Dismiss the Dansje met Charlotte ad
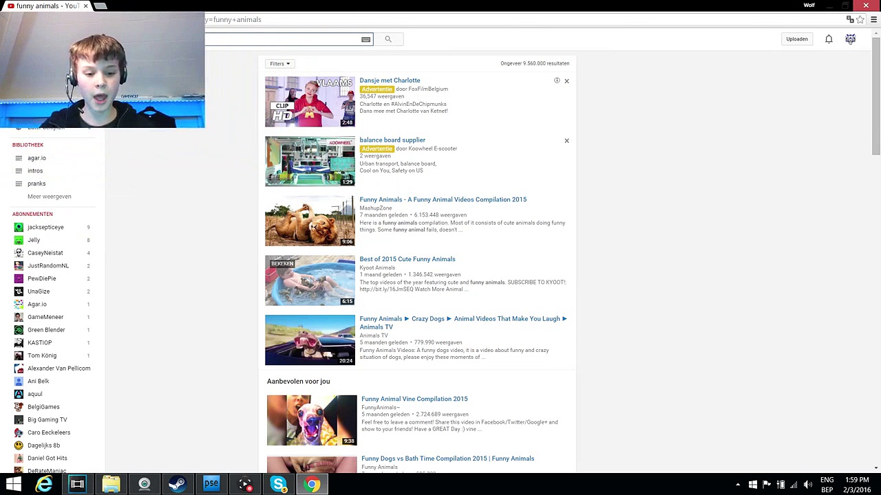The width and height of the screenshot is (881, 495). click(566, 81)
